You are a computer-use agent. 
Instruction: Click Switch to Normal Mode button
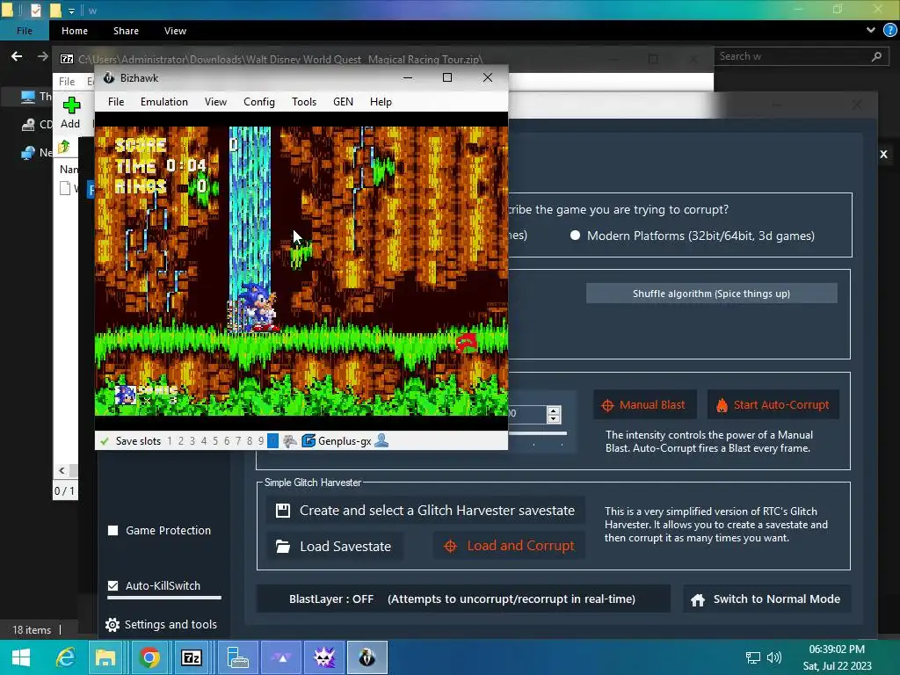click(766, 599)
